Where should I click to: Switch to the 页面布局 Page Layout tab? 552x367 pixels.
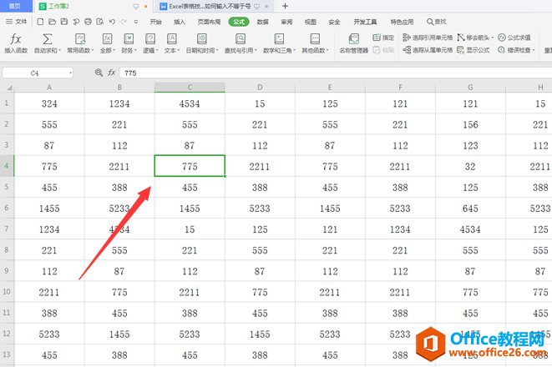(209, 22)
